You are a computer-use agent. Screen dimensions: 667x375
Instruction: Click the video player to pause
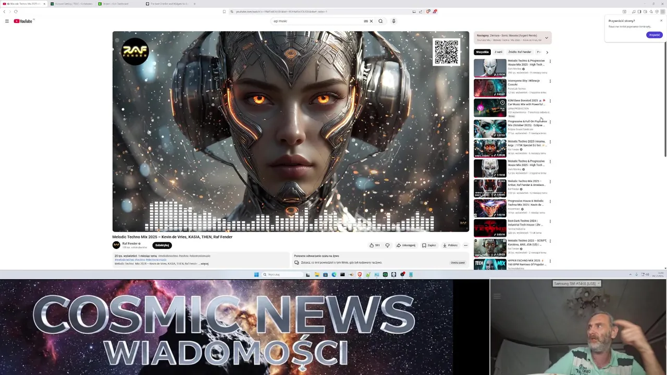click(x=291, y=131)
